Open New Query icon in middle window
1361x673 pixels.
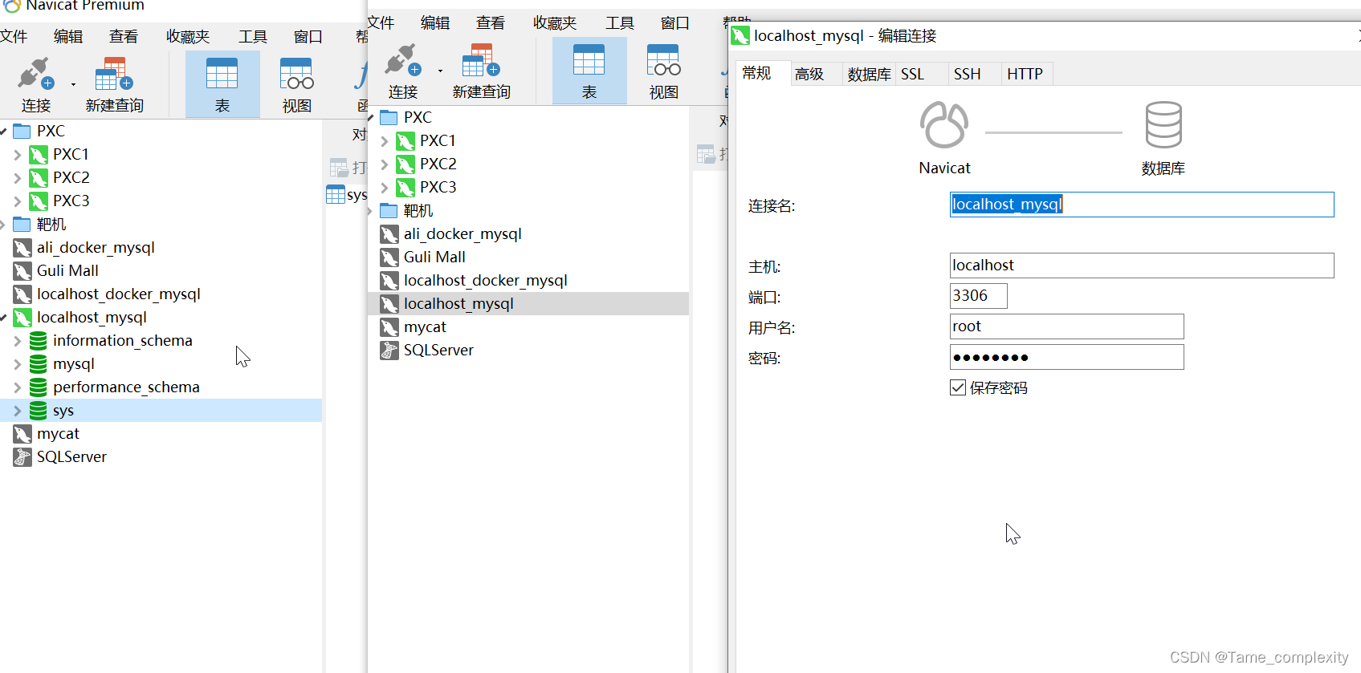pos(481,71)
